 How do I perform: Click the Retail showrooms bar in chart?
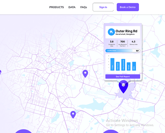(123, 65)
